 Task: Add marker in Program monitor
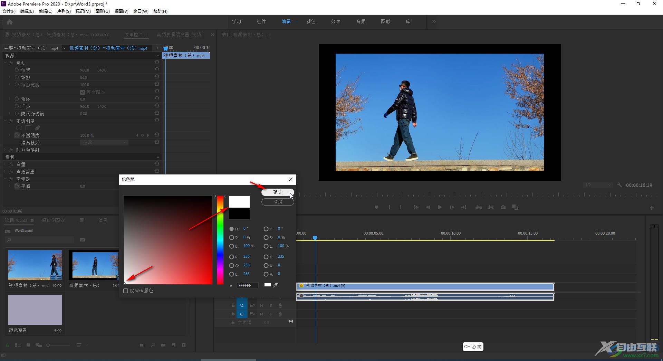coord(376,207)
